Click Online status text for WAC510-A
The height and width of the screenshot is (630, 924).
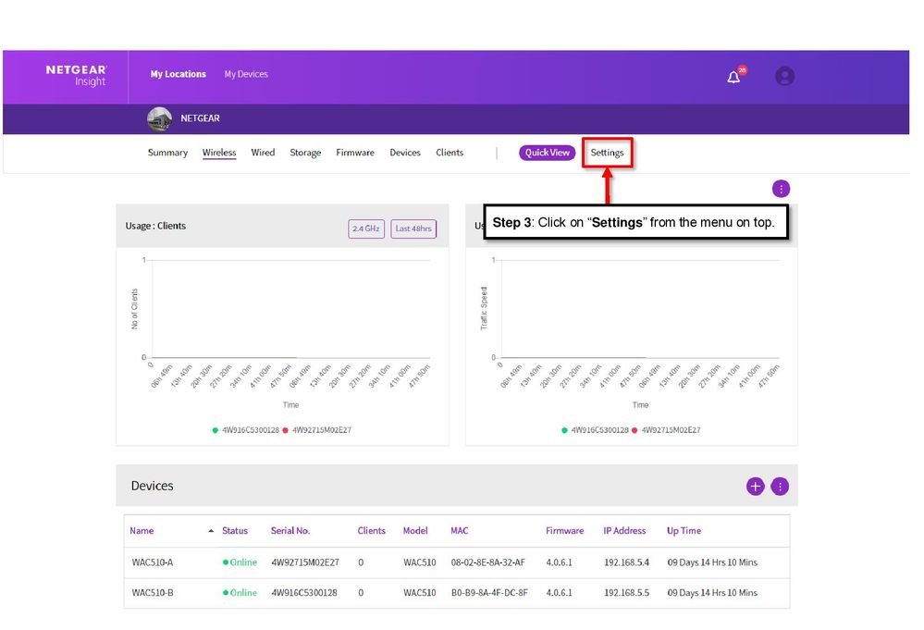click(243, 562)
